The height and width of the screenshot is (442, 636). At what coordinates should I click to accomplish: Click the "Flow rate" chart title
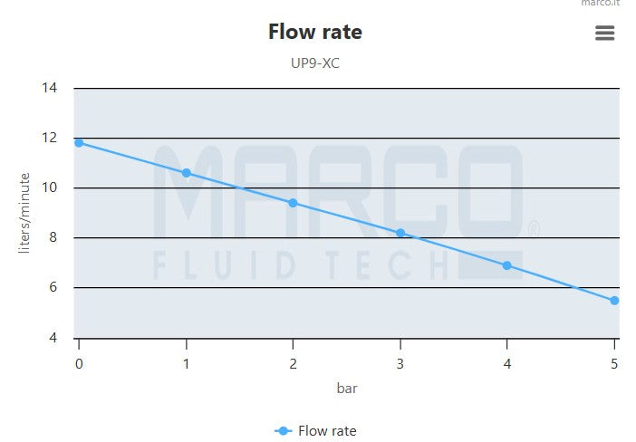tap(315, 32)
